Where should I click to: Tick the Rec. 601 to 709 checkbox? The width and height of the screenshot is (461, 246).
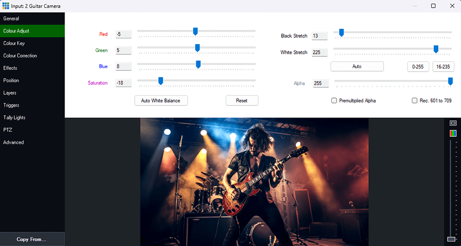click(415, 101)
